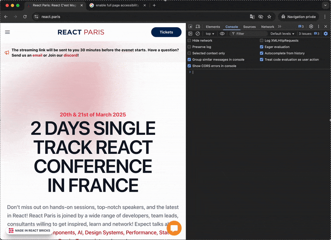
Task: Go forward to the next page
Action: coord(15,16)
